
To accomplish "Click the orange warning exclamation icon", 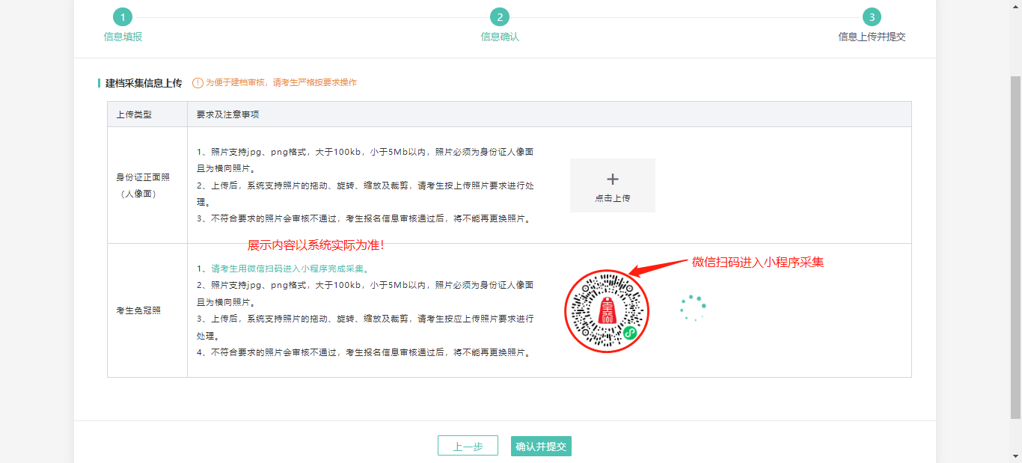I will point(198,83).
